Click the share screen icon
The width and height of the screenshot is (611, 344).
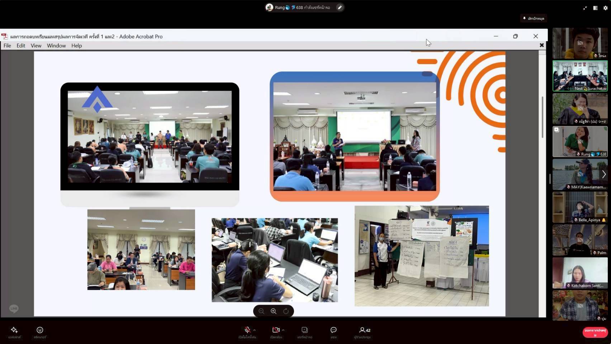(304, 330)
